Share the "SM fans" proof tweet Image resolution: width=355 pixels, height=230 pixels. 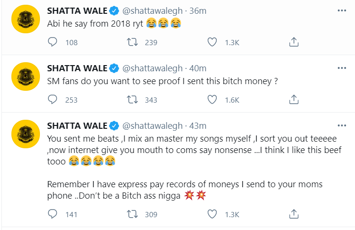pos(294,99)
